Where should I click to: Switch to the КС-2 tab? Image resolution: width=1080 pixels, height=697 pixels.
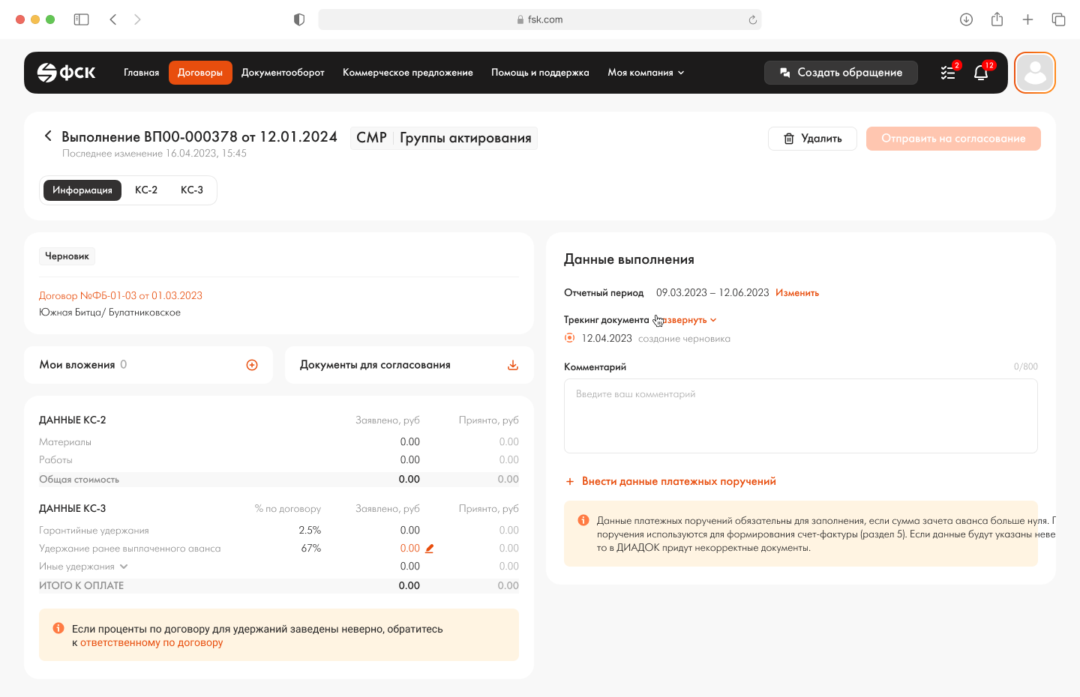[x=146, y=190]
